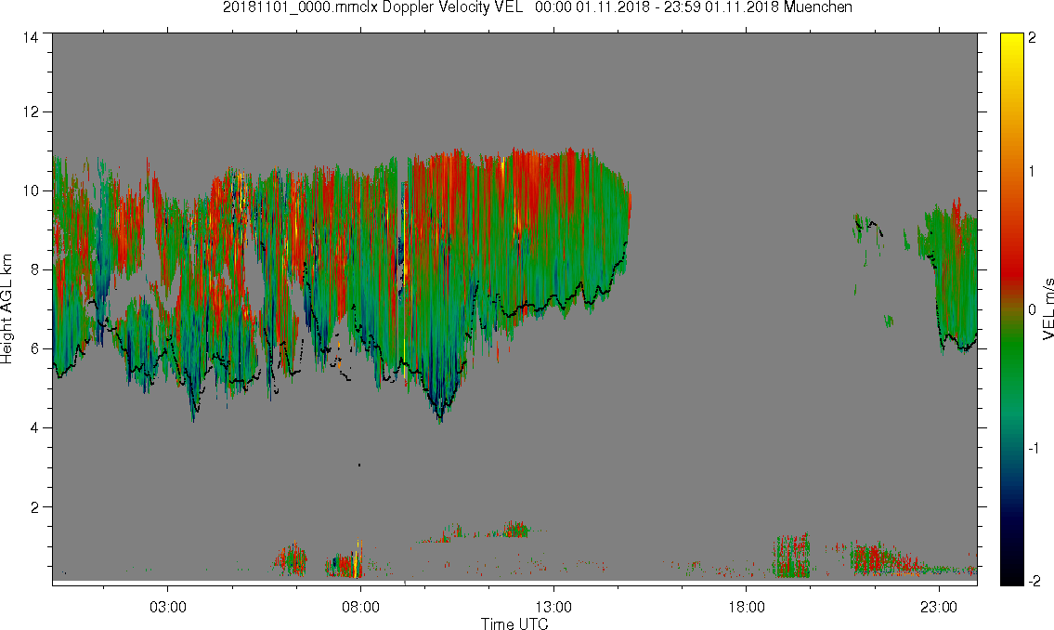Click the plot title text
The width and height of the screenshot is (1054, 630).
(537, 7)
